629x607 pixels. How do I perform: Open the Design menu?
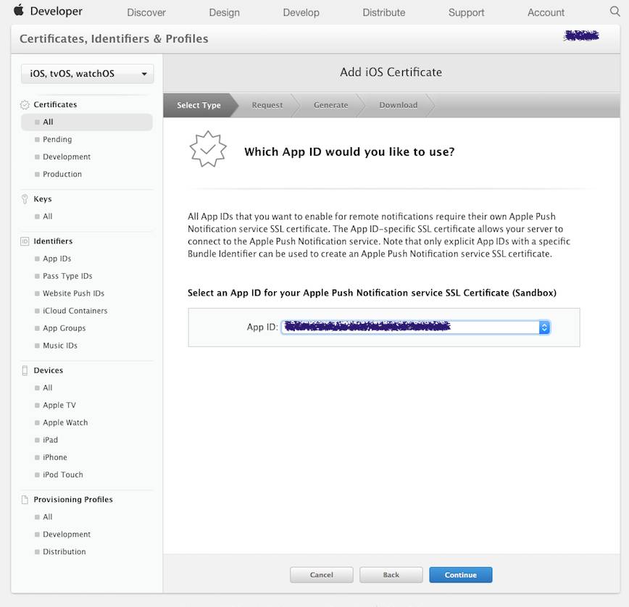[x=224, y=12]
